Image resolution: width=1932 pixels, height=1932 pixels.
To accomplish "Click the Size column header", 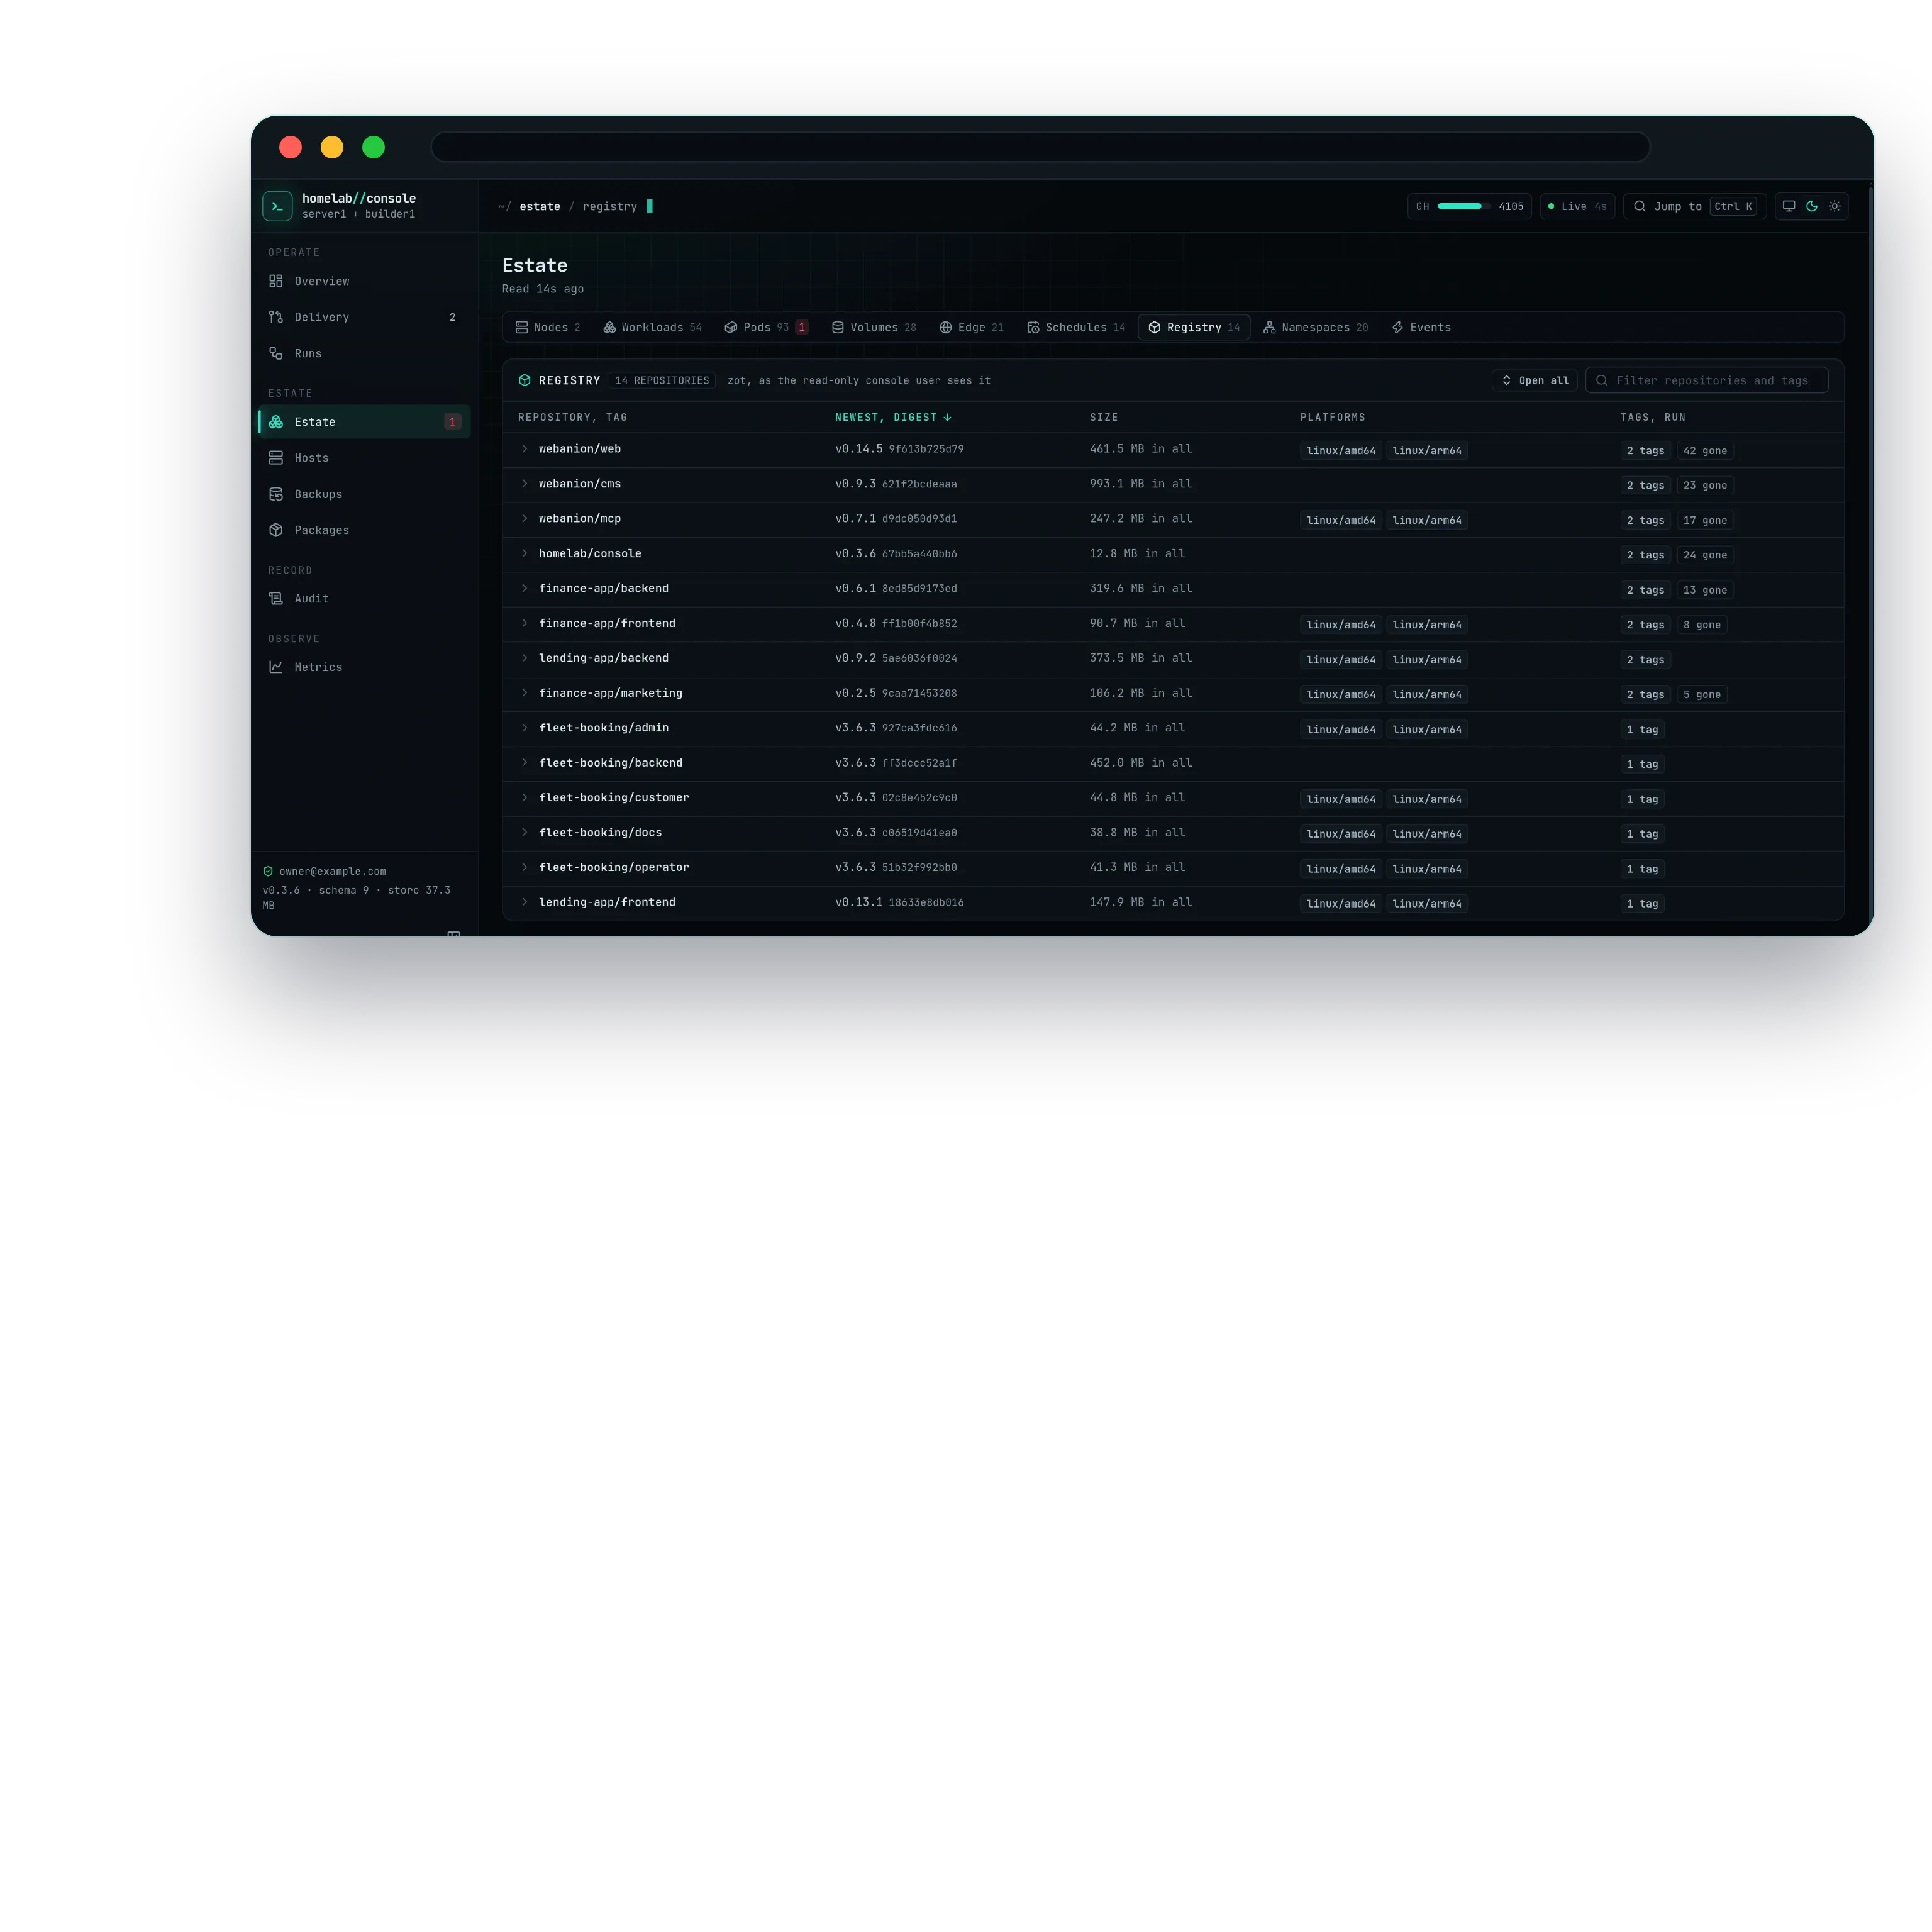I will click(x=1104, y=417).
